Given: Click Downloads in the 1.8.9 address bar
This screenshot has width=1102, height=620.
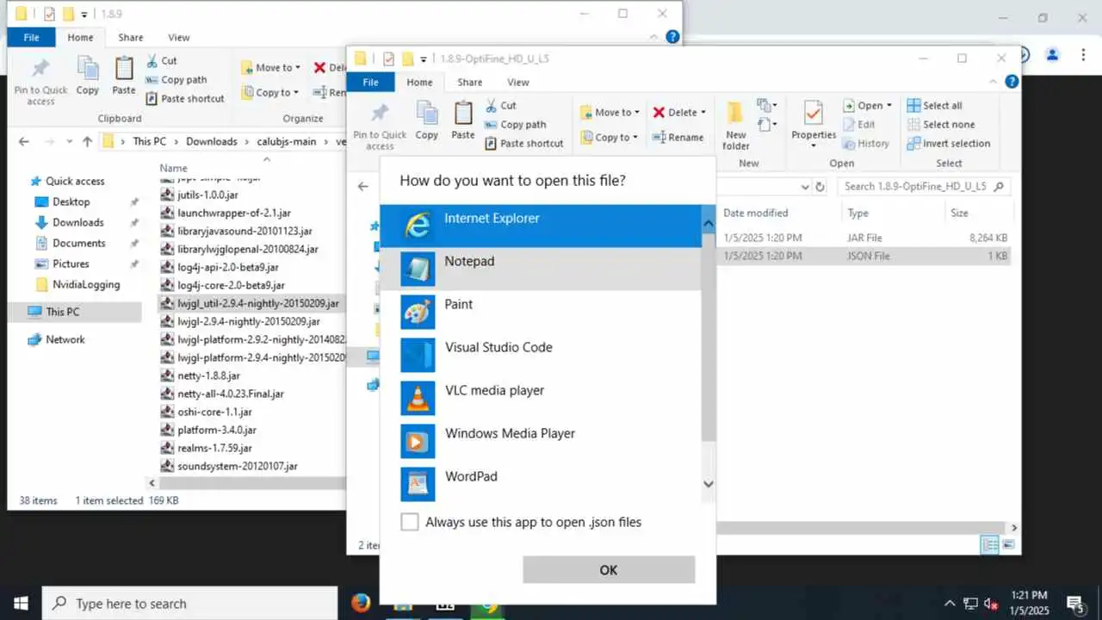Looking at the screenshot, I should click(211, 141).
